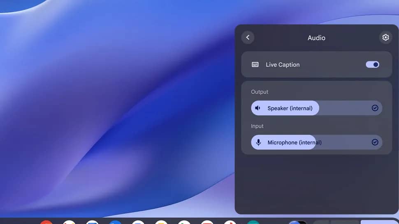
Task: Click the Live Caption subtitles icon
Action: [x=255, y=65]
